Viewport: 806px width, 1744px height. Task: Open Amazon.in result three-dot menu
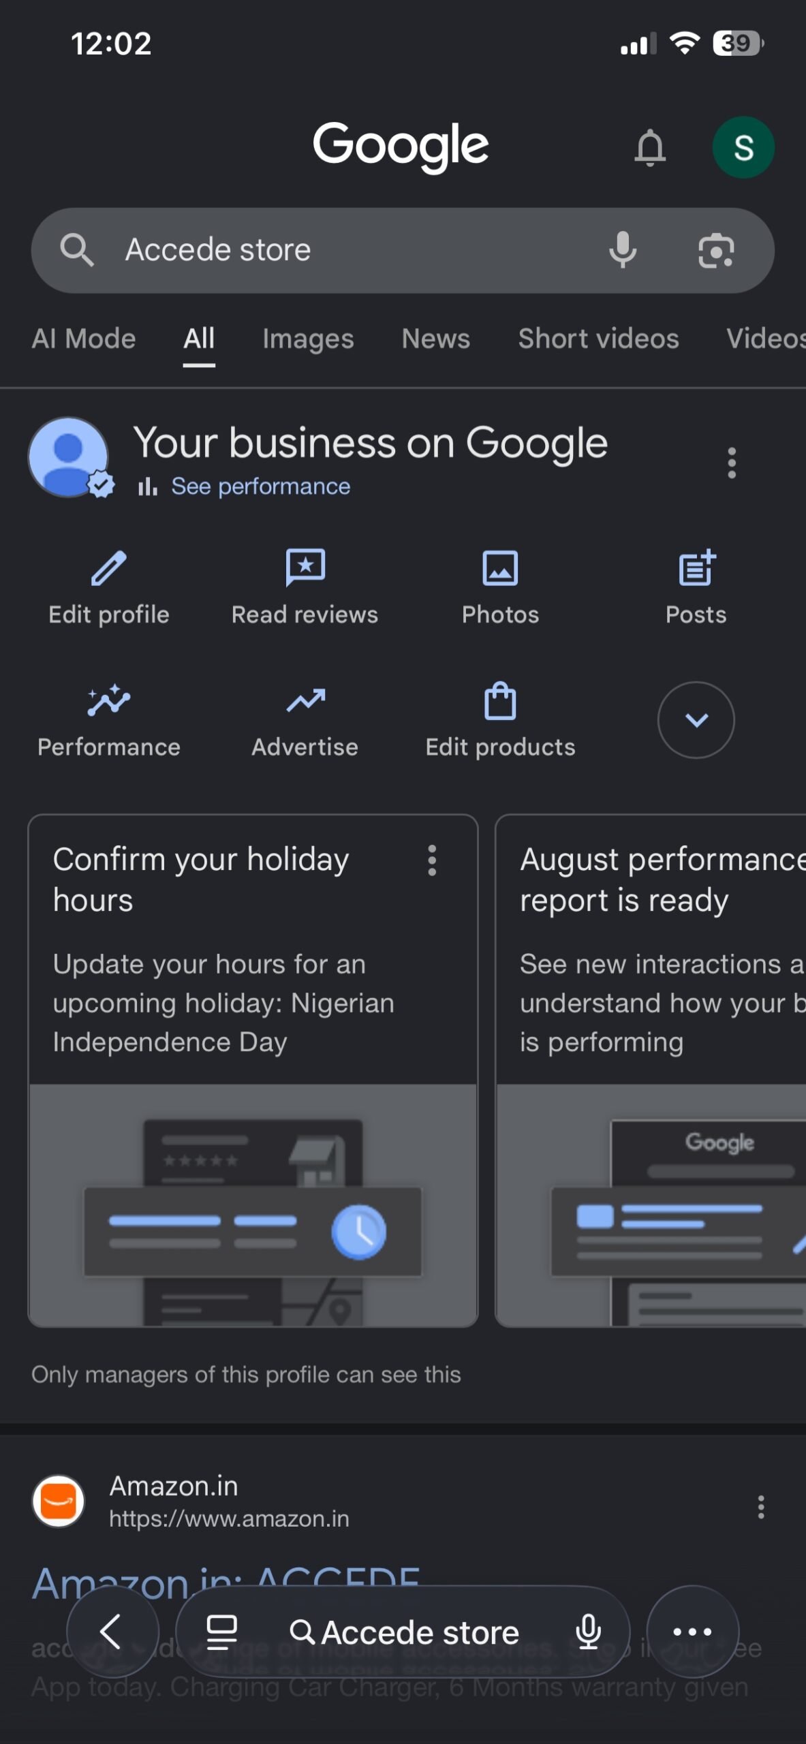pos(761,1507)
